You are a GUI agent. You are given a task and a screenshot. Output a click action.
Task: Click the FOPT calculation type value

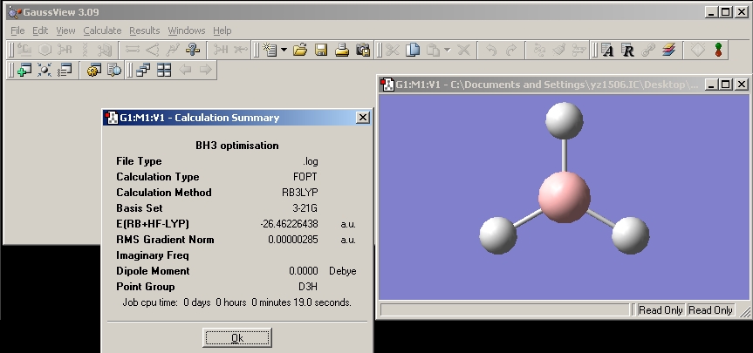coord(305,176)
